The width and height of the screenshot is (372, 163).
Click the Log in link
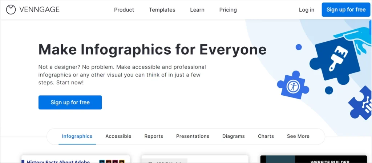click(x=307, y=10)
